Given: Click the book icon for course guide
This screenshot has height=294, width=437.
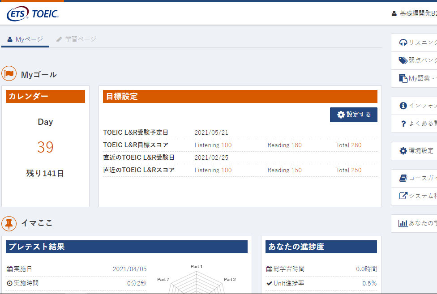Looking at the screenshot, I should click(403, 178).
